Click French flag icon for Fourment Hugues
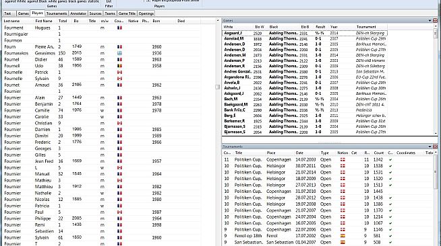 tap(119, 28)
